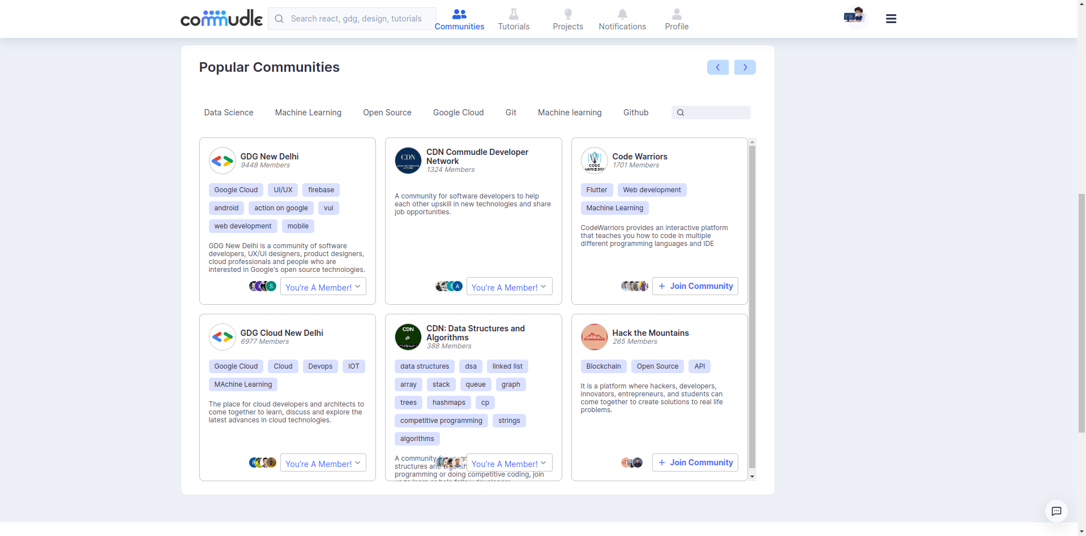
Task: Click GDG Cloud New Delhi logo
Action: 223,338
